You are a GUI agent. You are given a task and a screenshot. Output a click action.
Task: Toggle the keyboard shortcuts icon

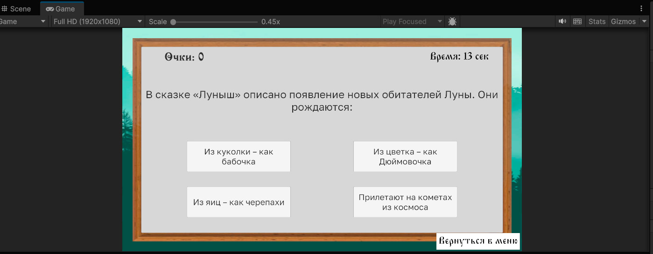577,21
